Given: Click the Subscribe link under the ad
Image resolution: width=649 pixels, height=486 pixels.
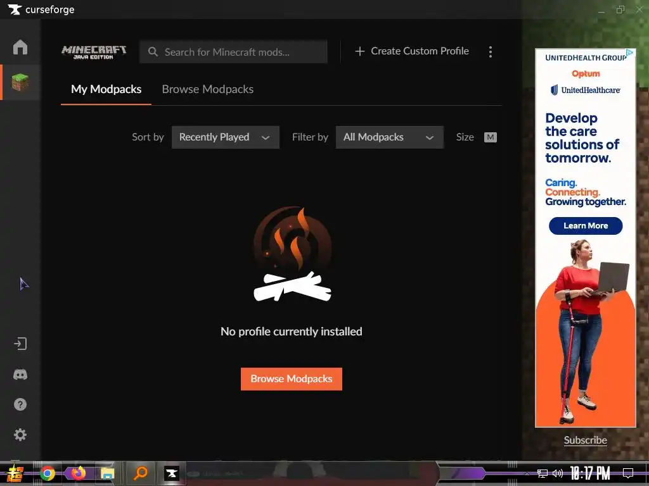Looking at the screenshot, I should pyautogui.click(x=585, y=440).
